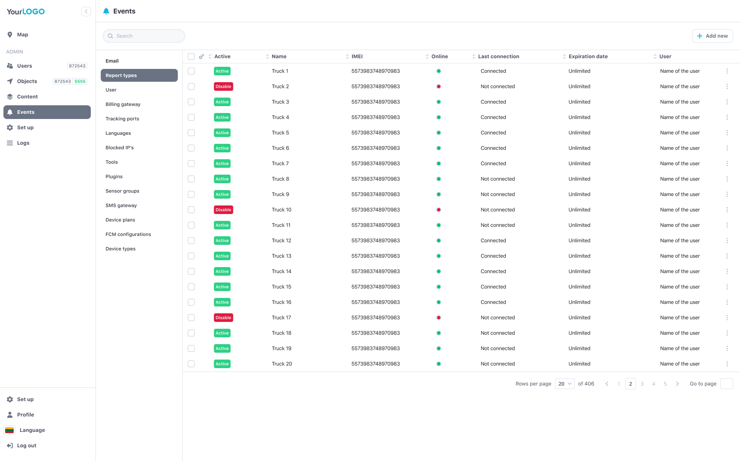Click the Map pin icon in sidebar
Screen dimensions: 740x461
(x=10, y=35)
